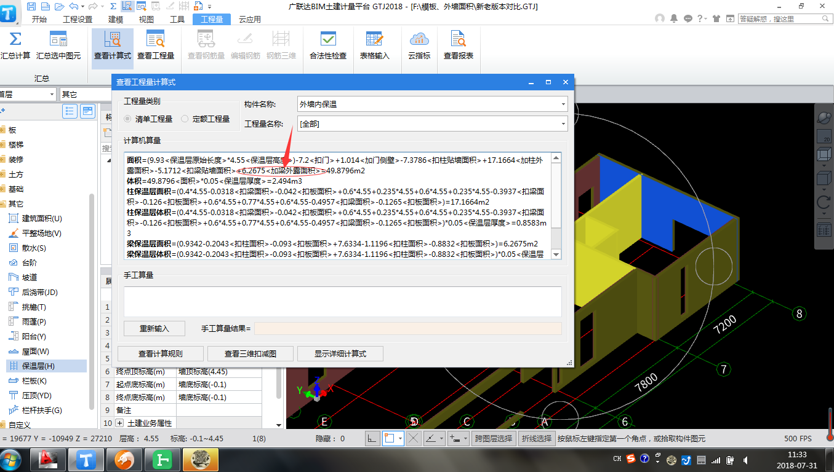This screenshot has width=834, height=472.
Task: Open the 工程量名称 dropdown showing [全部]
Action: 432,124
